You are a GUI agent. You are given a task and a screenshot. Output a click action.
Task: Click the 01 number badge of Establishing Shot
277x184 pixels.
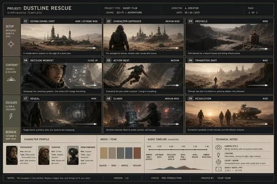point(26,21)
